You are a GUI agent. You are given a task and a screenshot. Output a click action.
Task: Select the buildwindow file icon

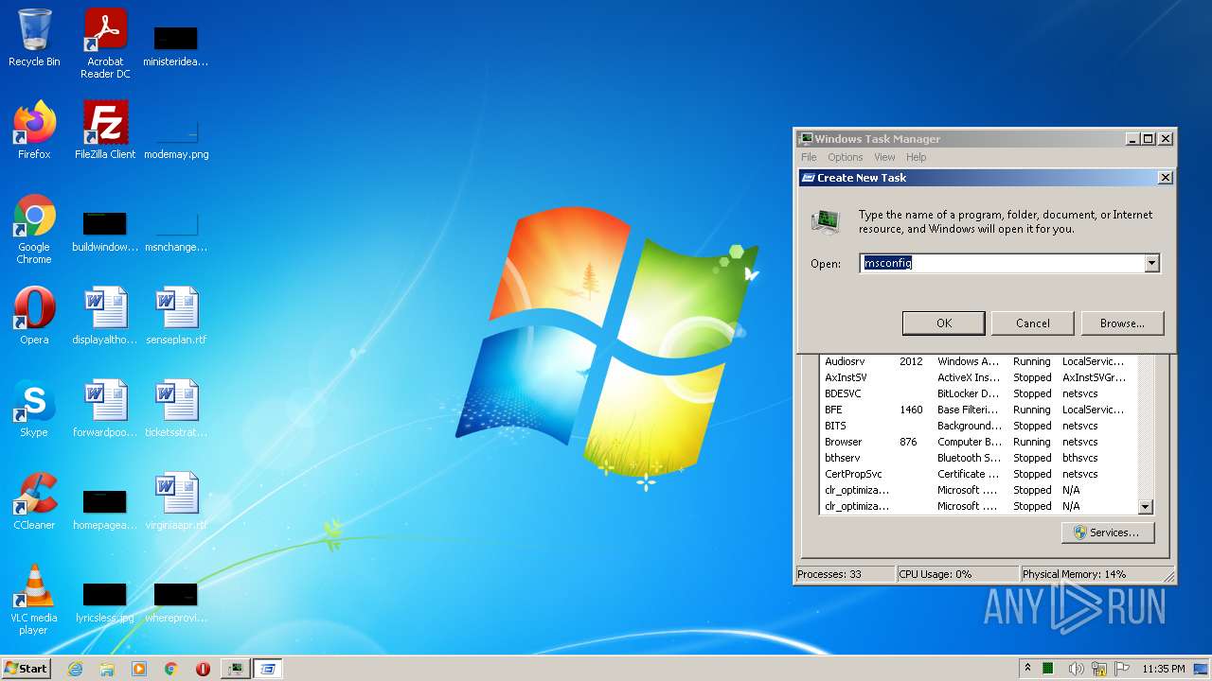tap(105, 231)
